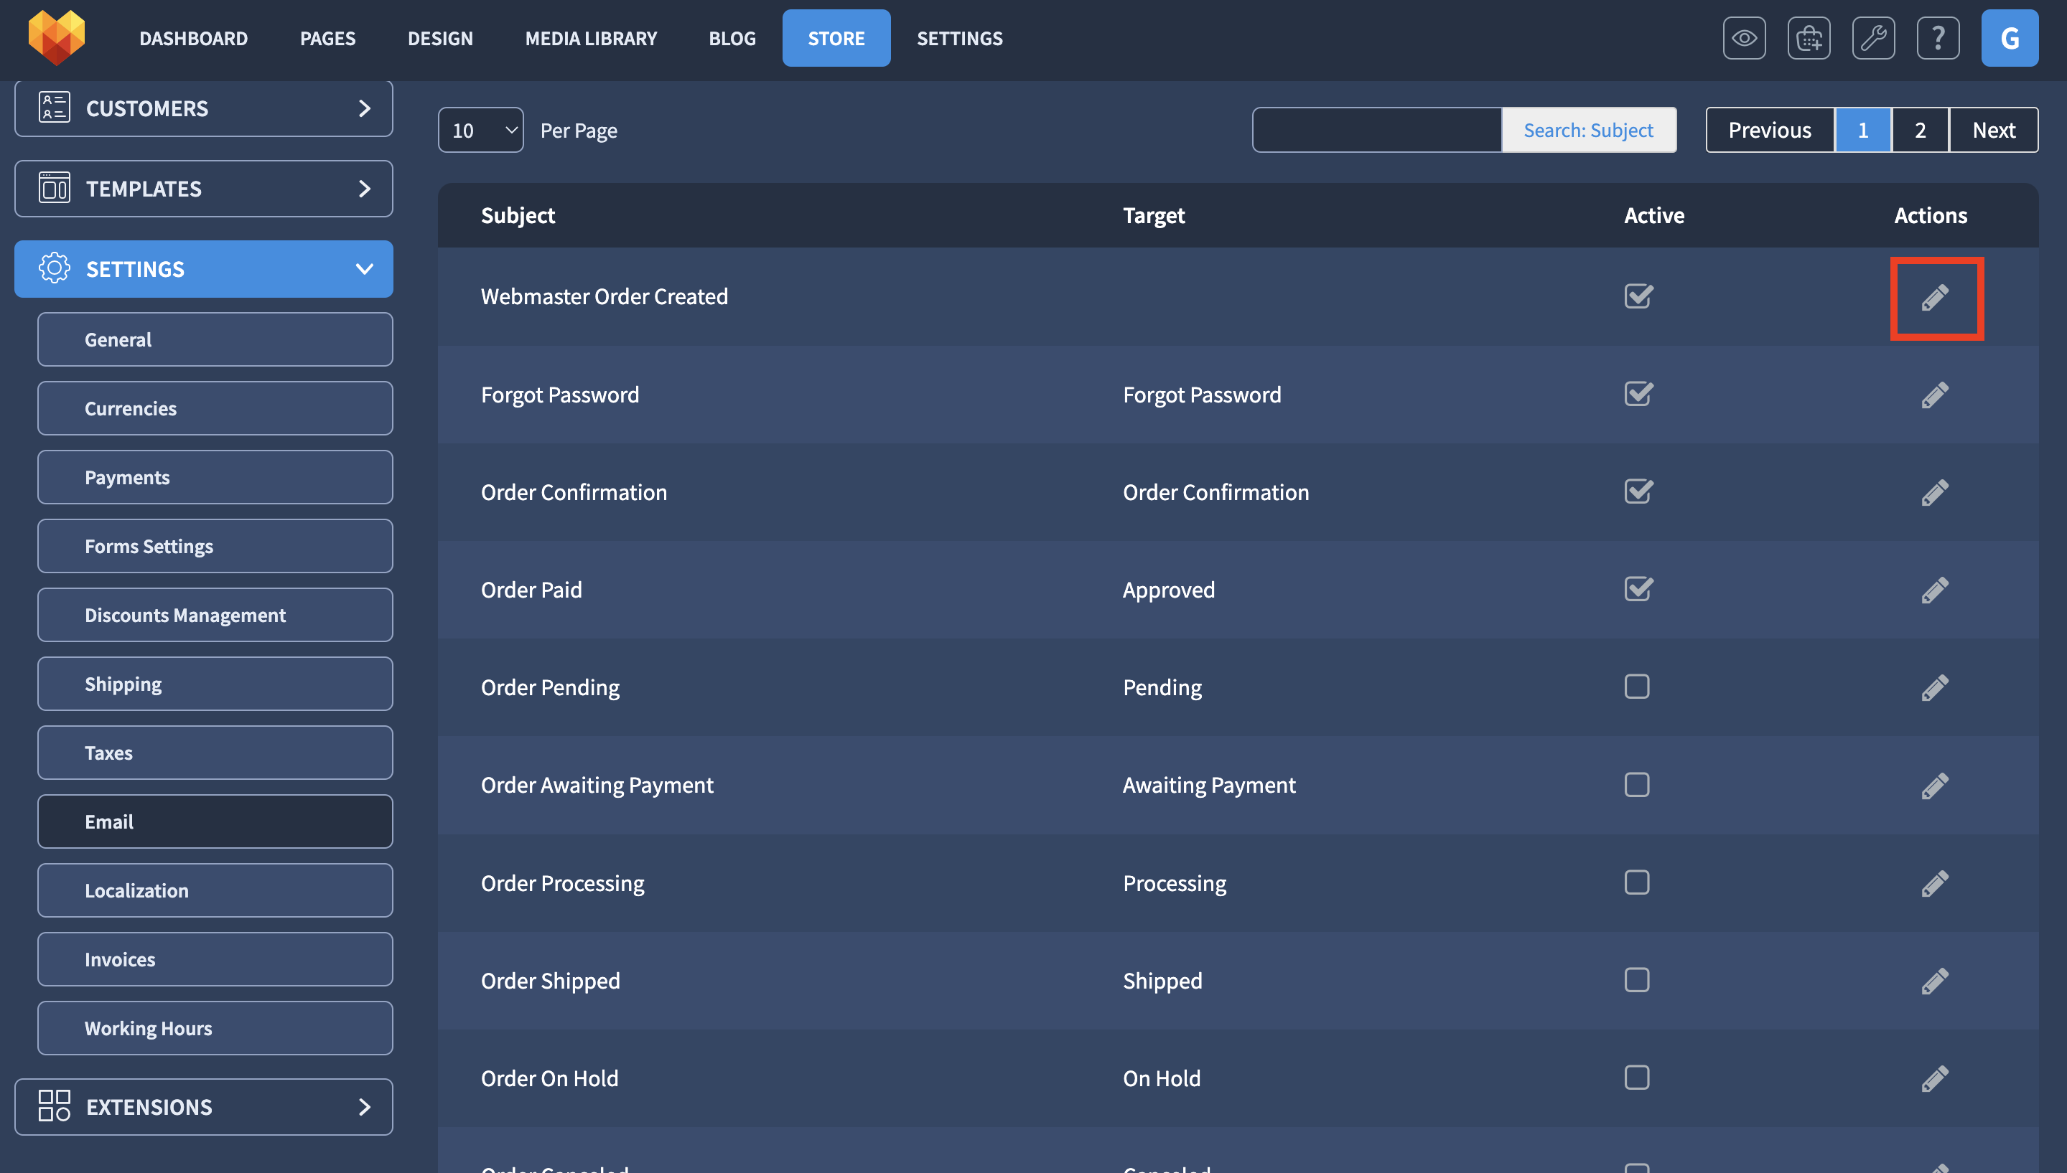Edit the Forgot Password email

1935,395
